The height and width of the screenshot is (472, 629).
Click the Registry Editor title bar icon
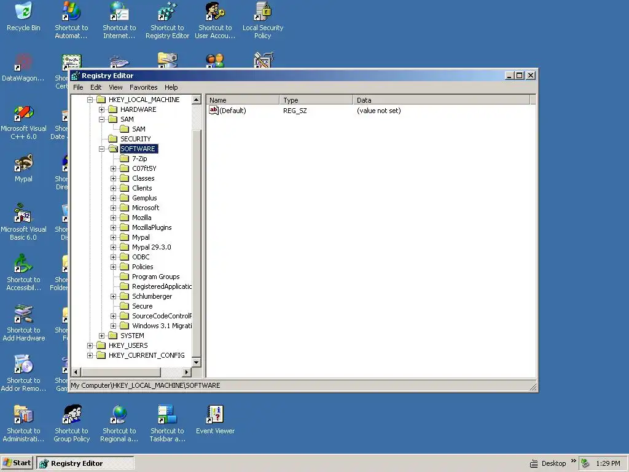pos(76,76)
